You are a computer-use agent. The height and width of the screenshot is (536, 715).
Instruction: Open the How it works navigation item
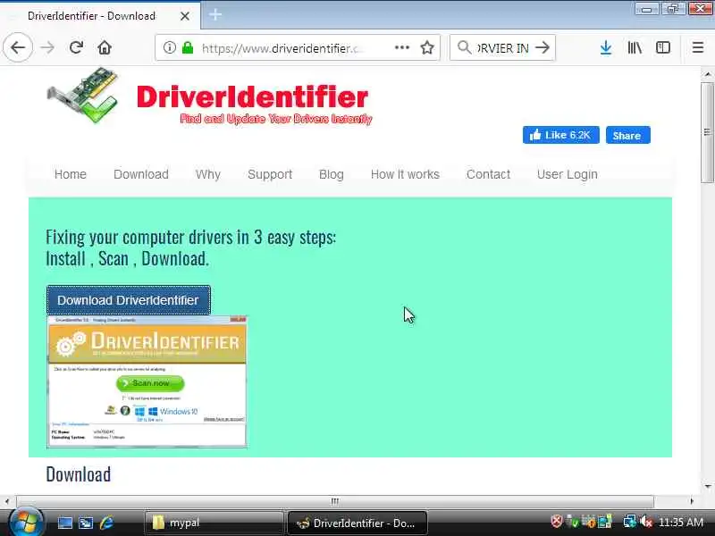click(x=405, y=174)
